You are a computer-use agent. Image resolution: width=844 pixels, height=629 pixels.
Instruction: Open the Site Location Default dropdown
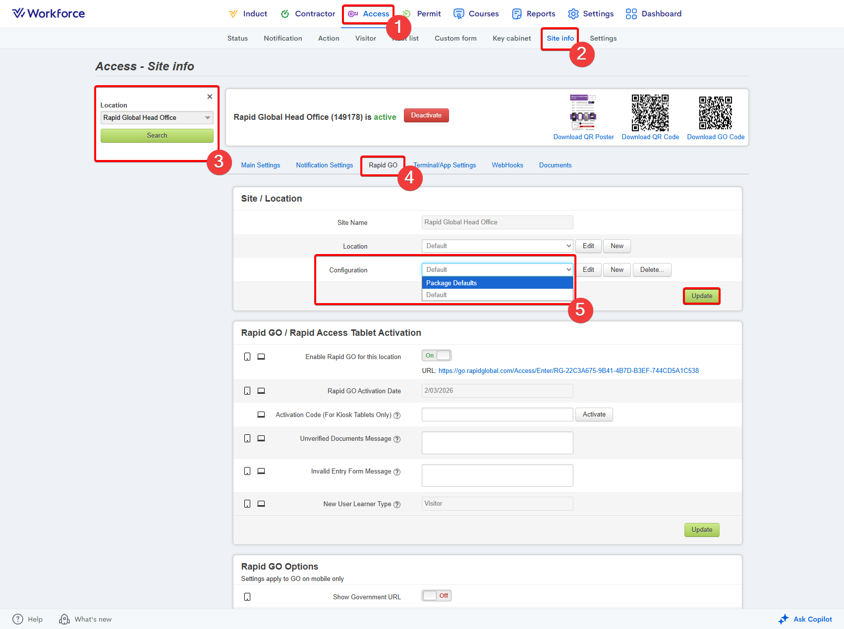coord(497,246)
